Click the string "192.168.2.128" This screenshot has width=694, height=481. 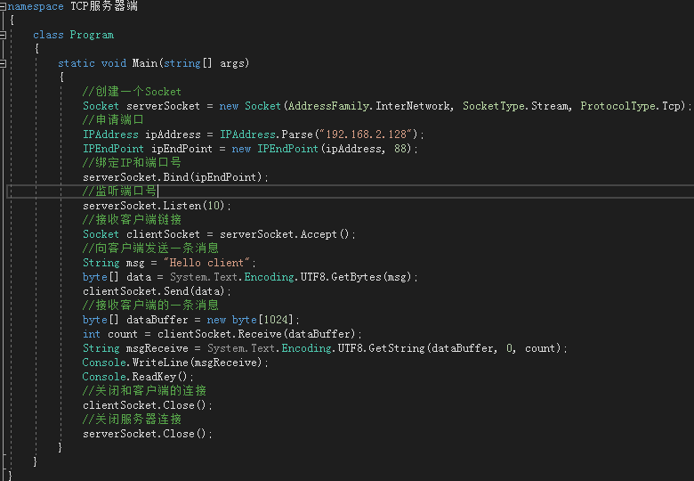tap(366, 135)
